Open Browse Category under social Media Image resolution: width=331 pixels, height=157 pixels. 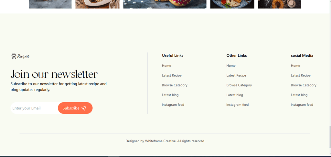tap(304, 85)
